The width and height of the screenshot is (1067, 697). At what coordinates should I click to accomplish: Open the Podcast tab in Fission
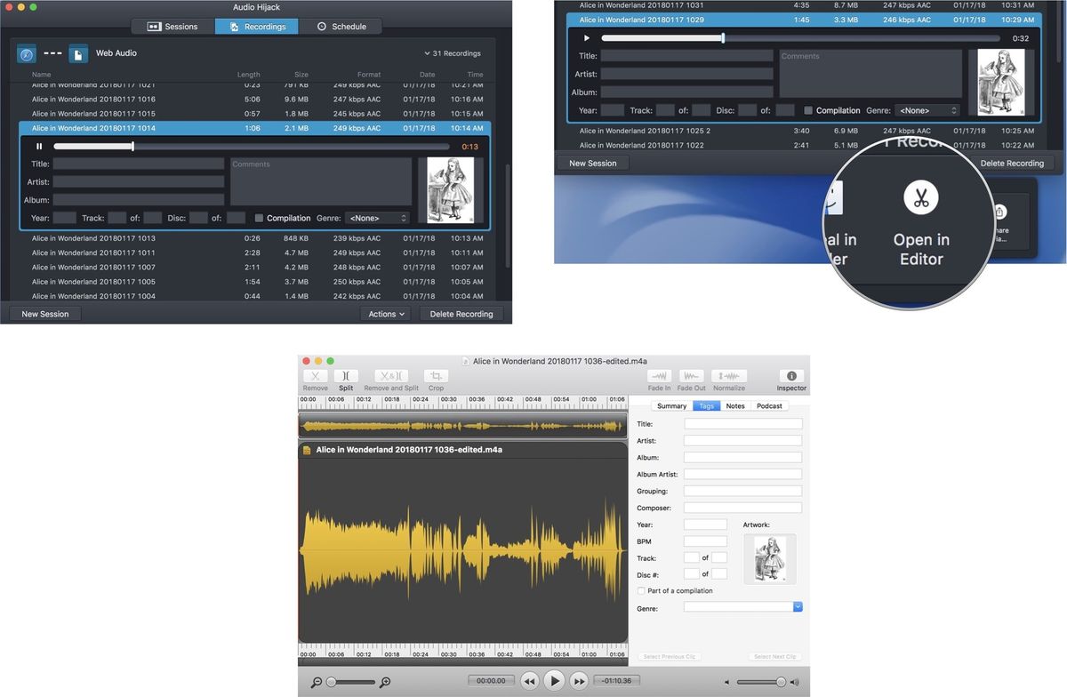click(768, 405)
